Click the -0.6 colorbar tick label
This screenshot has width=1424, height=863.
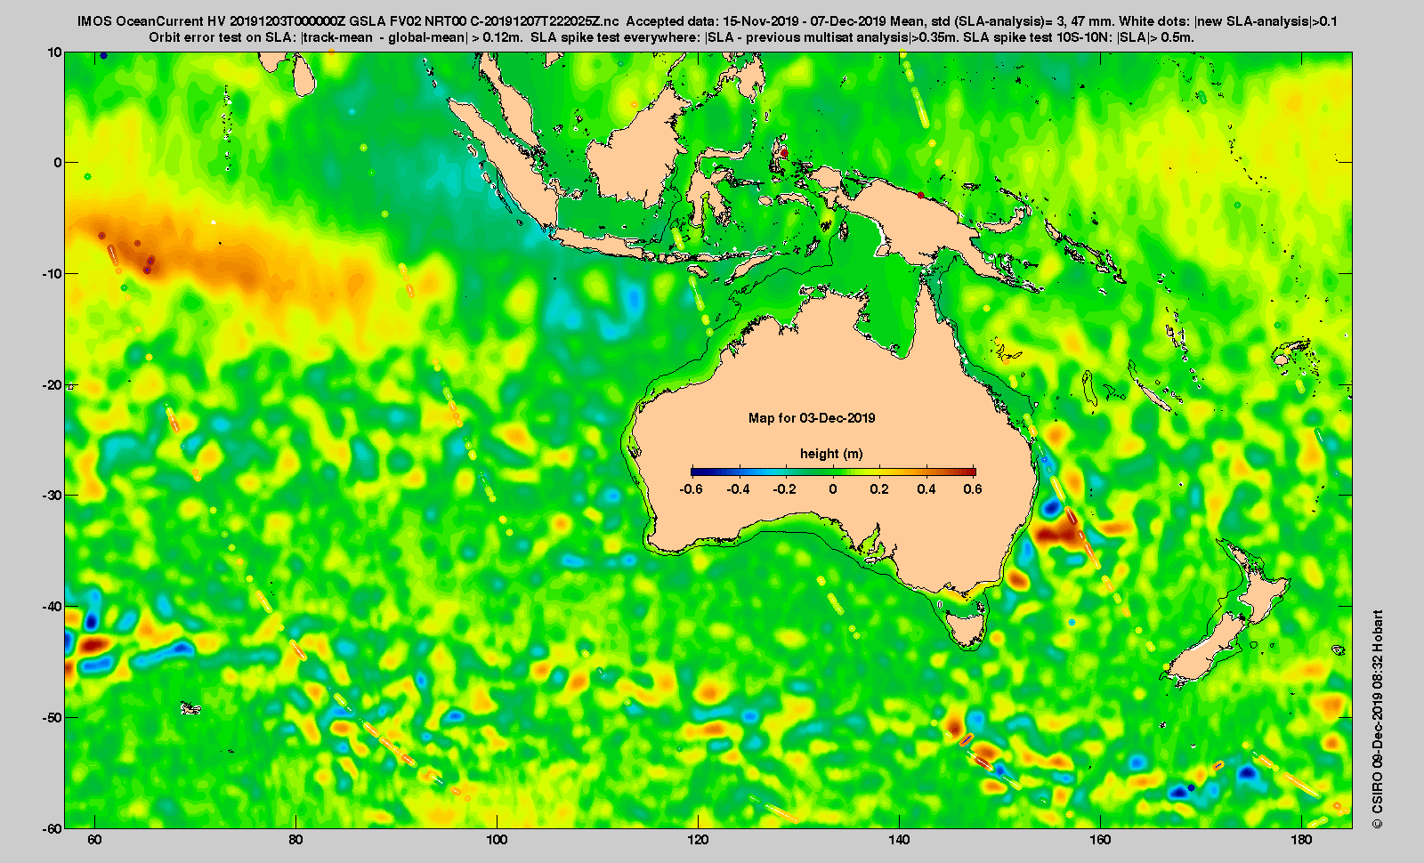coord(691,489)
